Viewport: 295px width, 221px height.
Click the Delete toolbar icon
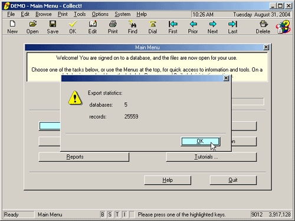coord(264,24)
